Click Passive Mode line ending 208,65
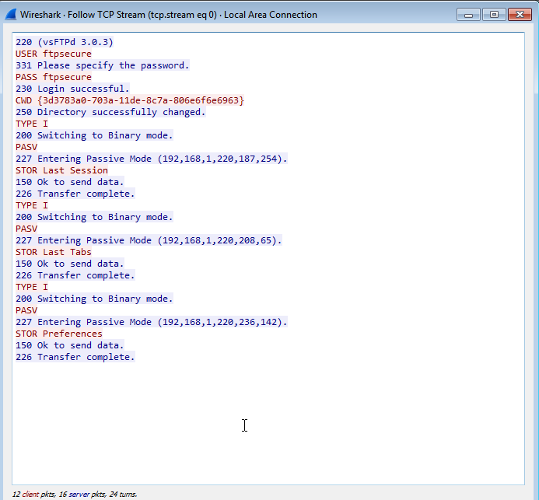 coord(149,240)
